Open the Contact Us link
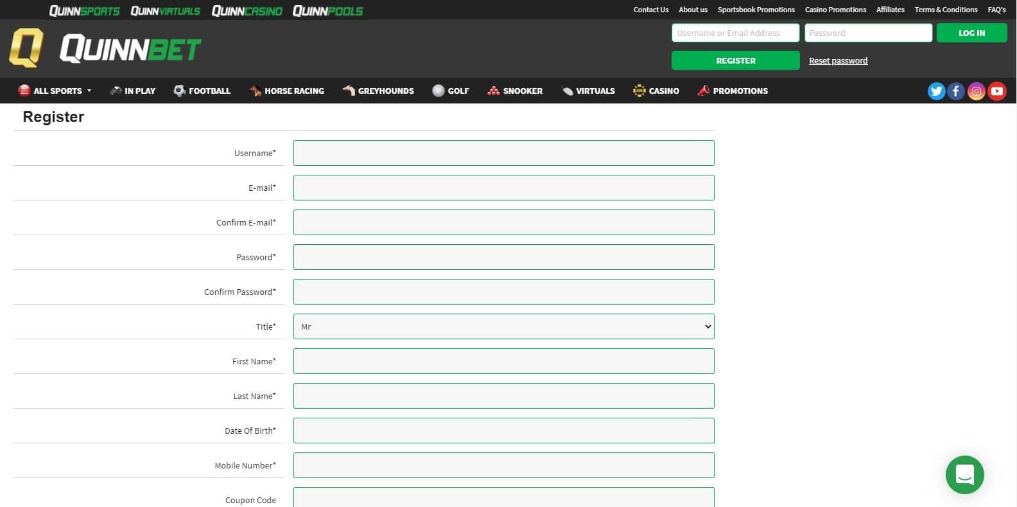 coord(650,10)
